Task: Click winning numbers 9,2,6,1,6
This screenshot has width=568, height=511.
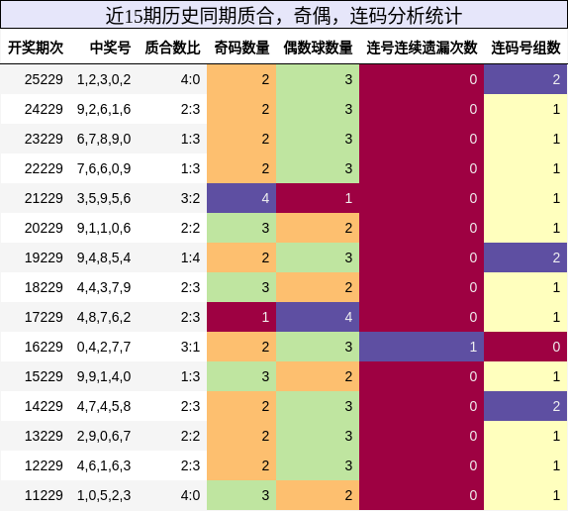Action: coord(104,109)
